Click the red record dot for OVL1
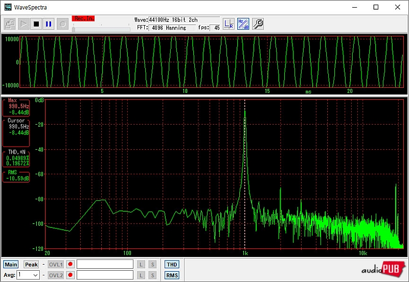 [x=70, y=265]
